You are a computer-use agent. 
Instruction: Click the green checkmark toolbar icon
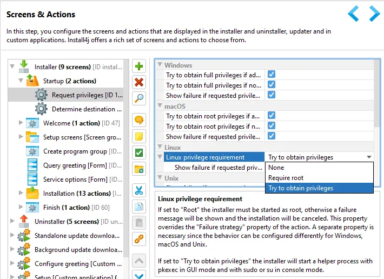click(139, 152)
